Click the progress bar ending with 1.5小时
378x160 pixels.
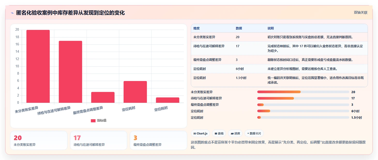(303, 117)
